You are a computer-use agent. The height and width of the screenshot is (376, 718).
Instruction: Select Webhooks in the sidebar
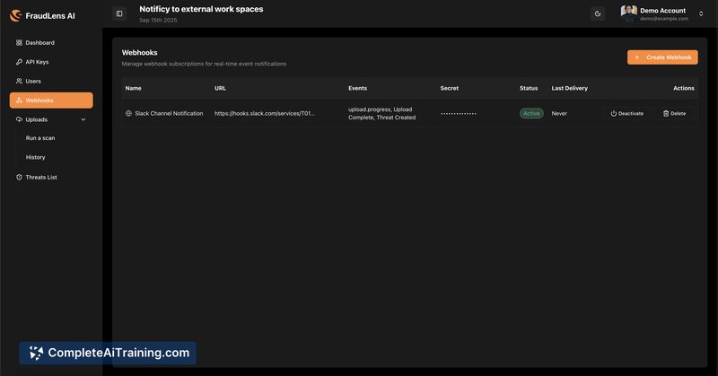click(x=51, y=101)
